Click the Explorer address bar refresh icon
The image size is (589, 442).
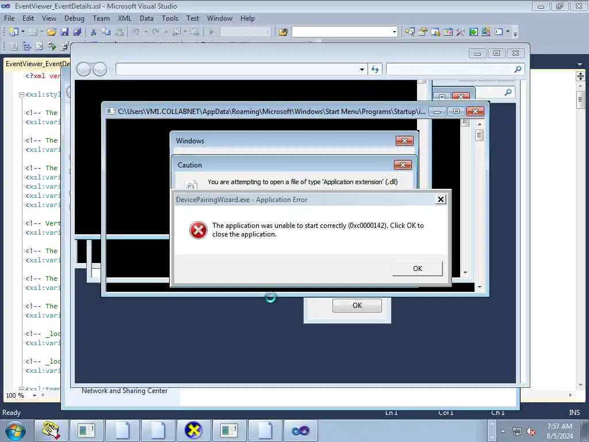pyautogui.click(x=375, y=69)
